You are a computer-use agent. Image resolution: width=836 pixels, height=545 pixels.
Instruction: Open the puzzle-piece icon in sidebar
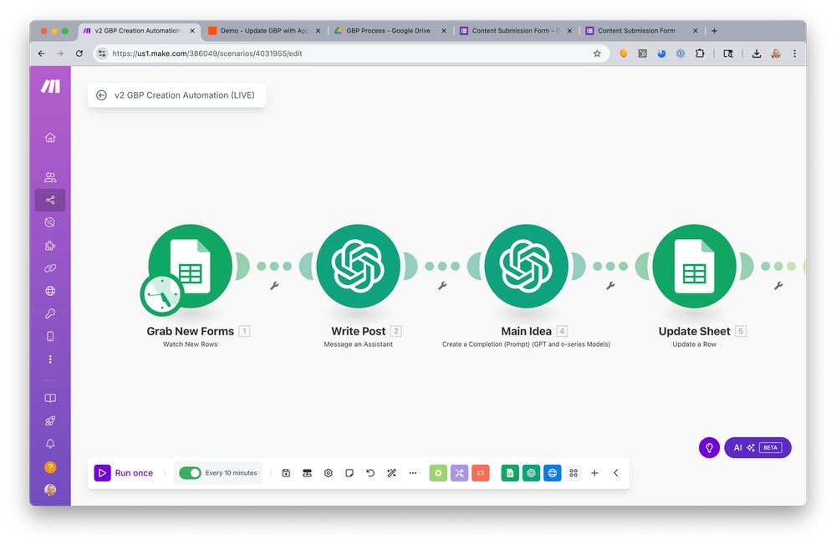(x=50, y=245)
